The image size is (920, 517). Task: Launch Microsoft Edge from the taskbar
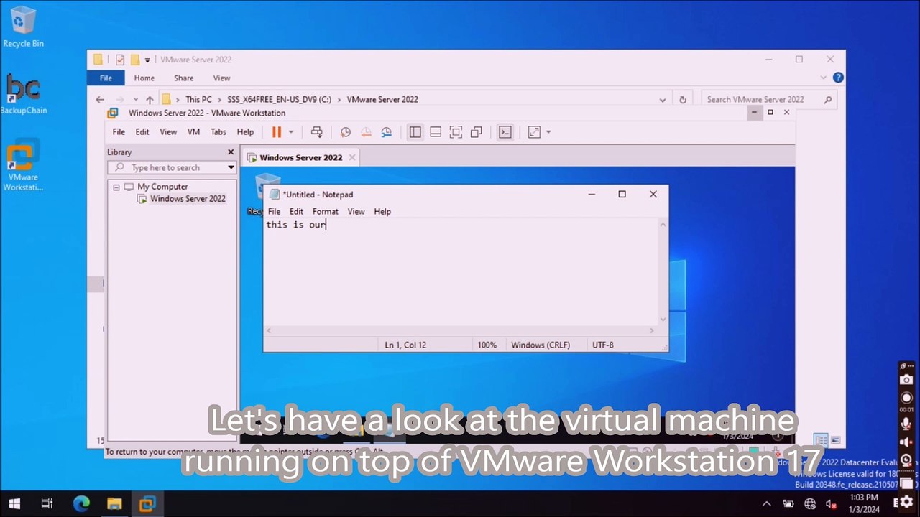81,503
